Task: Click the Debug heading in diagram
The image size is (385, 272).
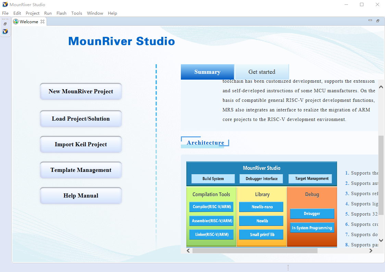Action: click(312, 194)
